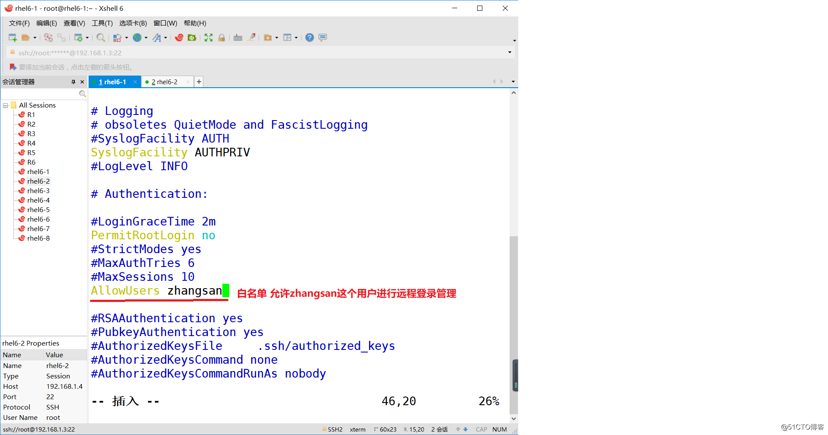Open the globe encoding dropdown arrow
The image size is (828, 435).
[146, 38]
